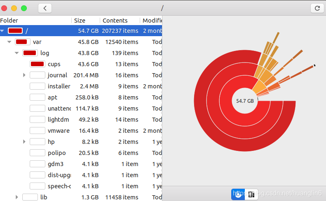Select the vmware folder row
Screen dimensions: 326x201
(81, 131)
